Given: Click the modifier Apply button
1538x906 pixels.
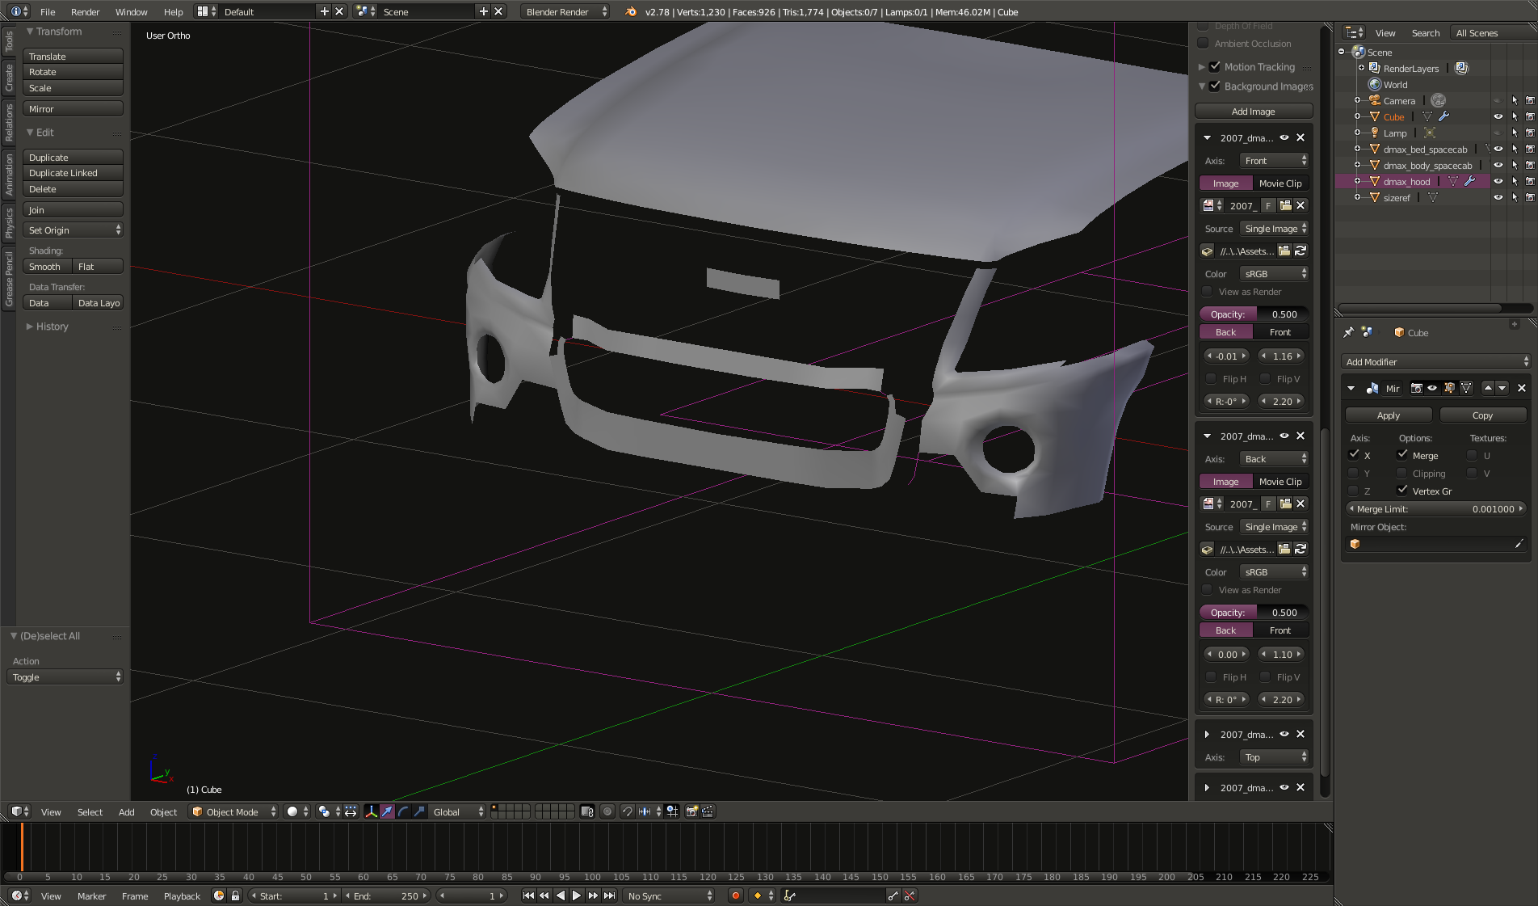Looking at the screenshot, I should point(1388,415).
